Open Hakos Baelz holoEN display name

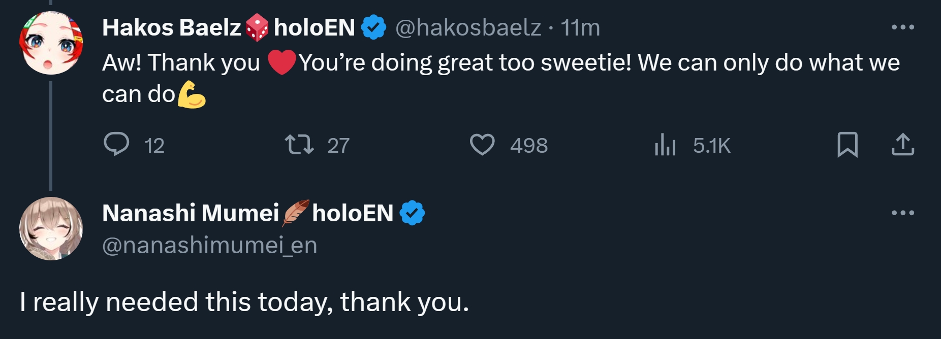coord(228,27)
